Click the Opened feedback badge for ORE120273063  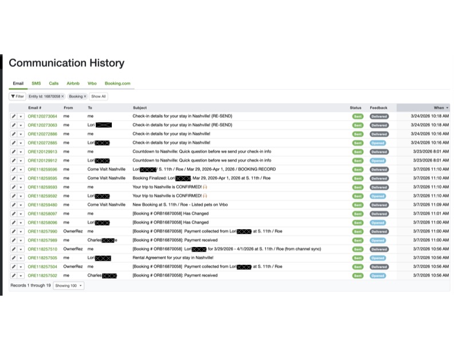pos(378,125)
